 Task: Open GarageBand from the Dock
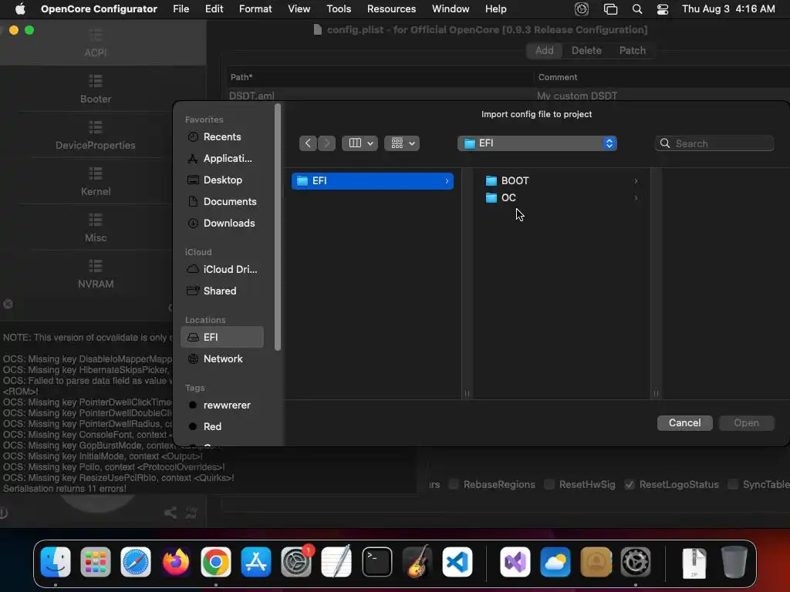[417, 562]
